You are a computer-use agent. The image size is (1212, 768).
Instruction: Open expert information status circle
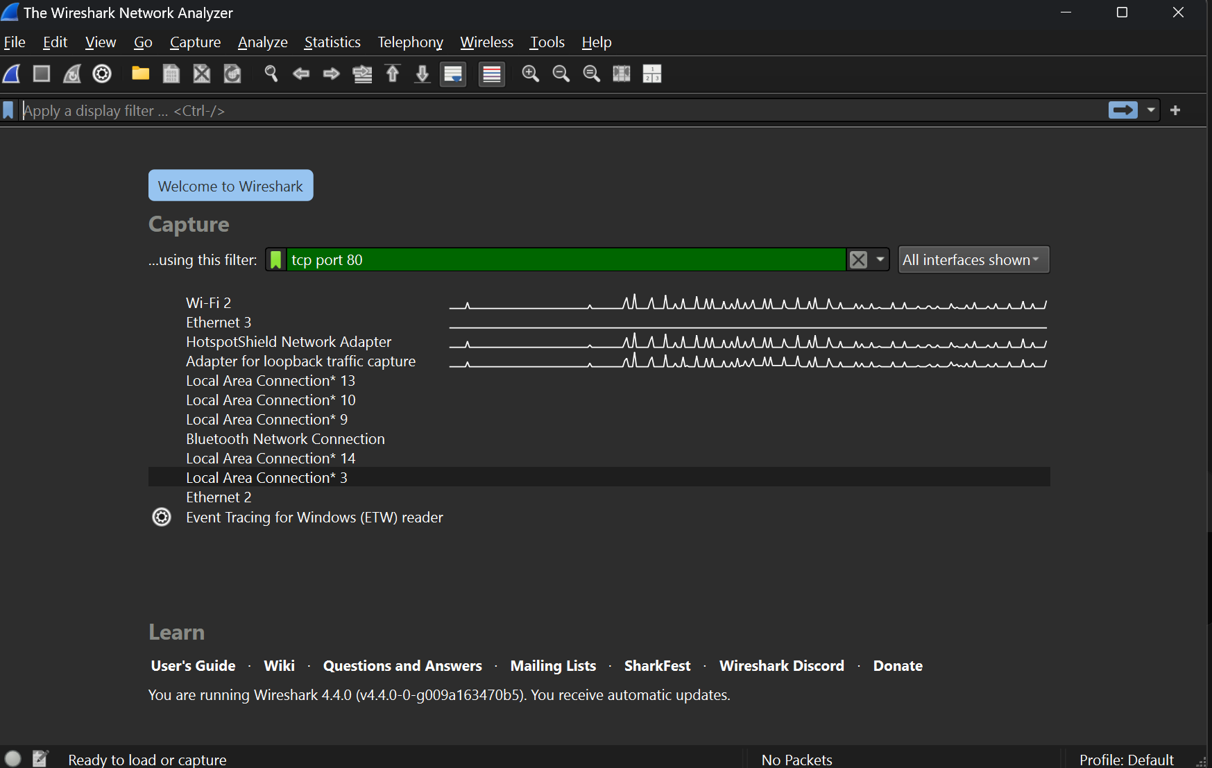12,759
